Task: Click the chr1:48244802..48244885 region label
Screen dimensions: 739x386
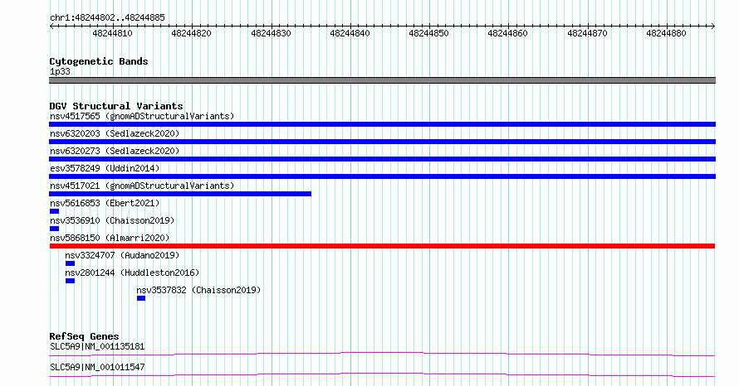Action: point(107,18)
